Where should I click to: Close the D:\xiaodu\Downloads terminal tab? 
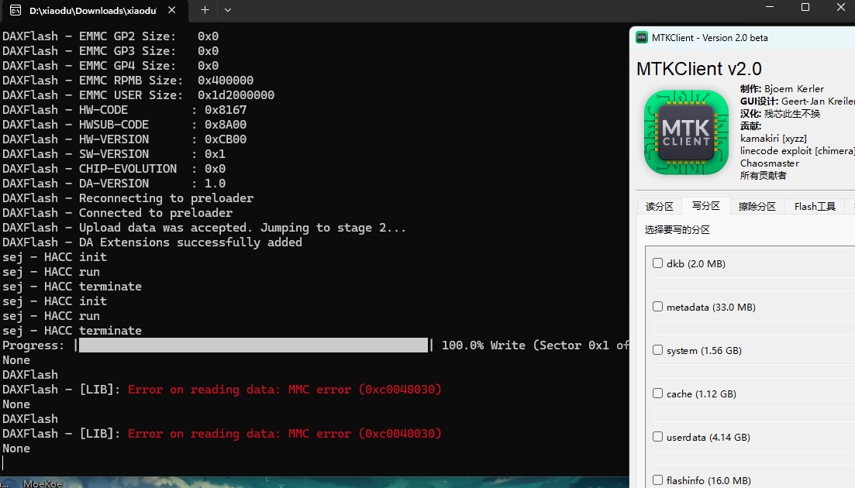click(x=172, y=10)
